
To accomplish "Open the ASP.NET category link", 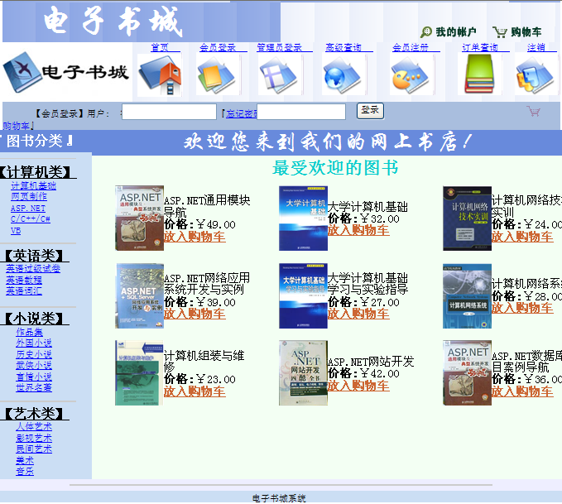I will [x=28, y=209].
